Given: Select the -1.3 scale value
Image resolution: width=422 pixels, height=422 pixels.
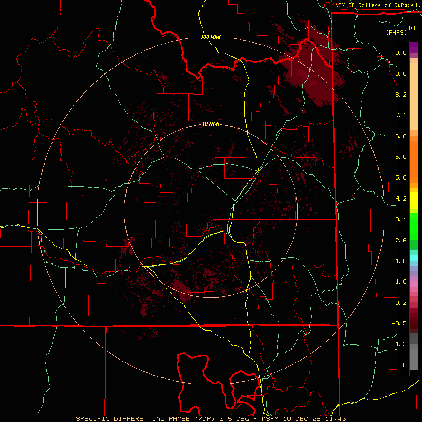Looking at the screenshot, I should [x=399, y=344].
